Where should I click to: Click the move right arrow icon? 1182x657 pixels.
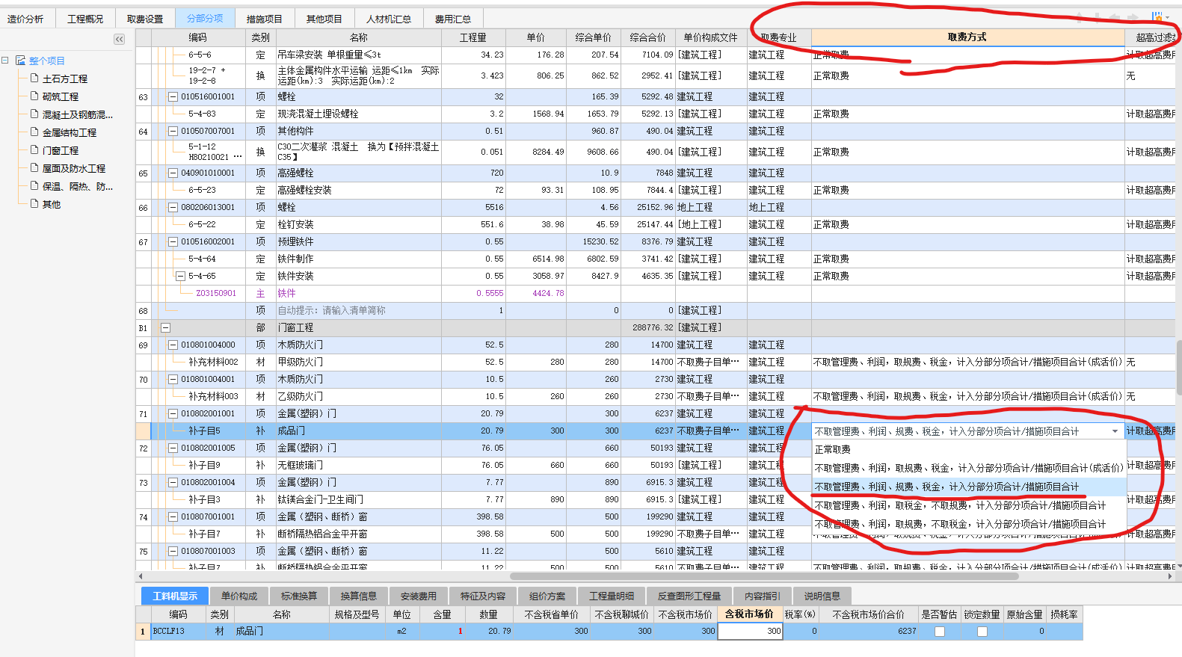click(1133, 17)
